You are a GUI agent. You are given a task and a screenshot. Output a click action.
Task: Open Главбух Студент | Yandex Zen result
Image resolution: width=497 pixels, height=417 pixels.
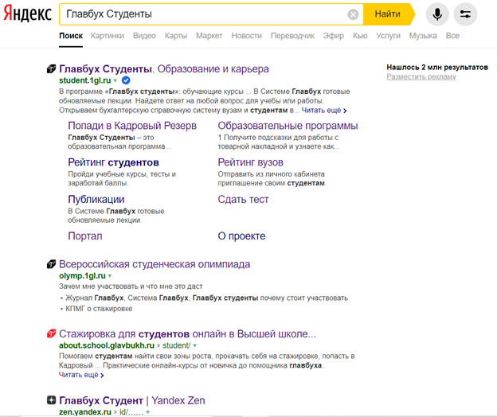[x=132, y=400]
